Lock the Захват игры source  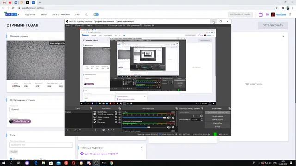pos(119,112)
